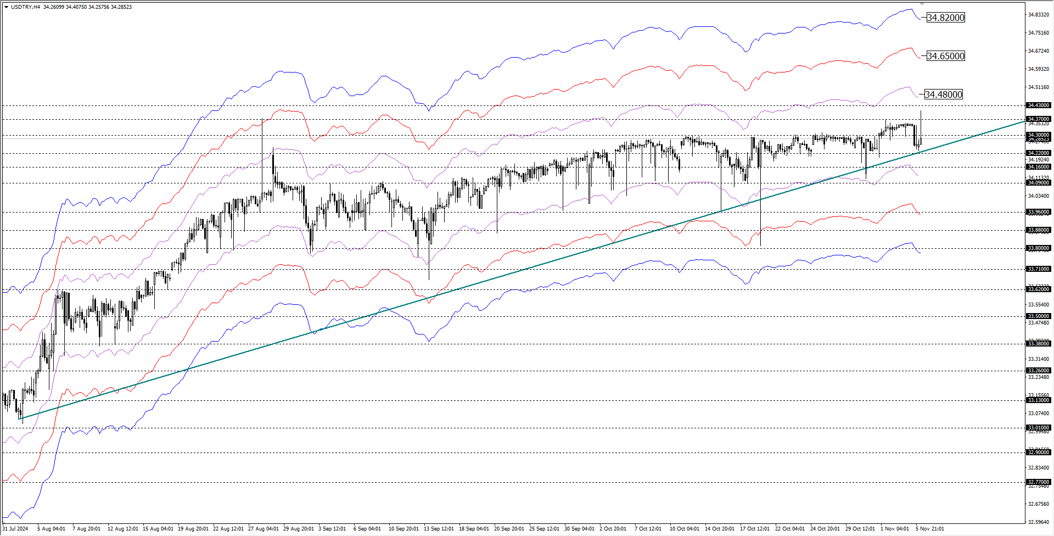Click the 34.43000 price level tag
This screenshot has width=1054, height=536.
[x=1039, y=105]
